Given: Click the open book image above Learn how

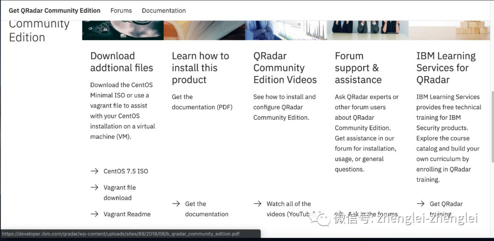Looking at the screenshot, I should point(204,30).
